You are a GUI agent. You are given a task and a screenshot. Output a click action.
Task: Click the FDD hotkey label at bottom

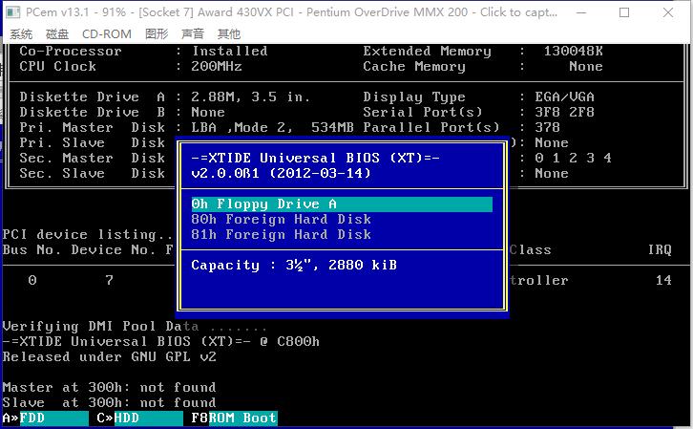click(x=53, y=418)
